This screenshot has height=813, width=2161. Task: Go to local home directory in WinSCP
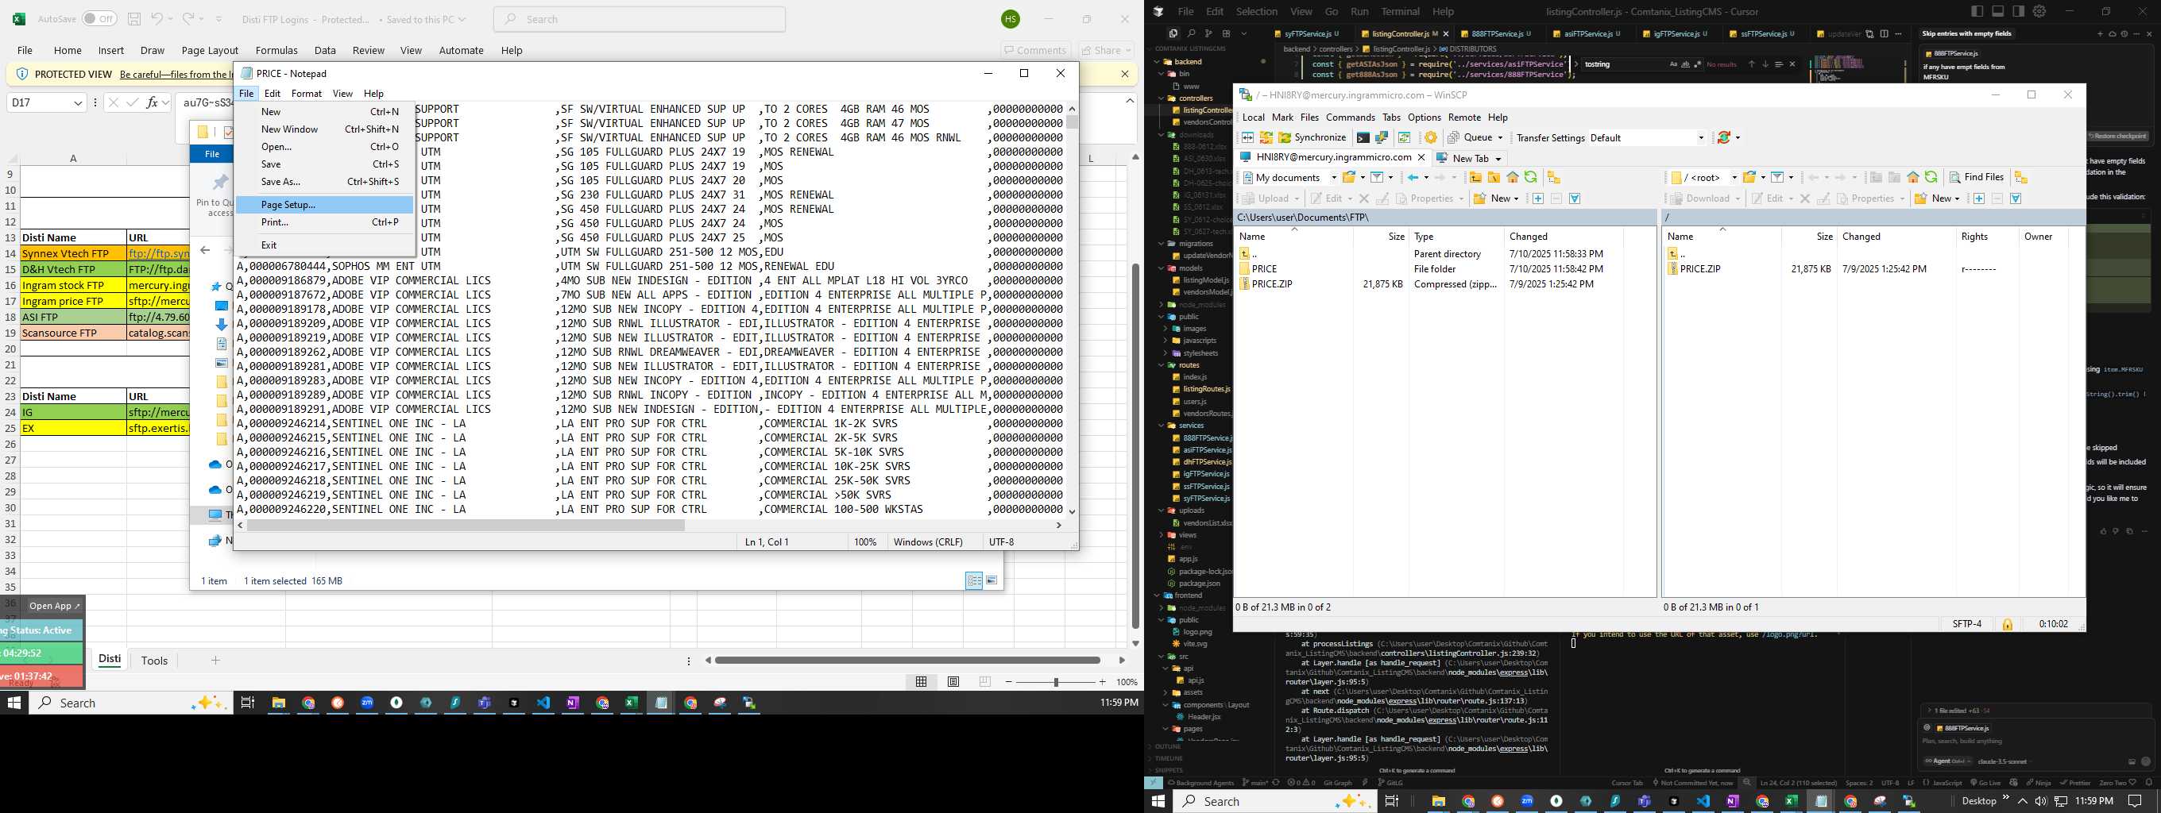[x=1513, y=177]
